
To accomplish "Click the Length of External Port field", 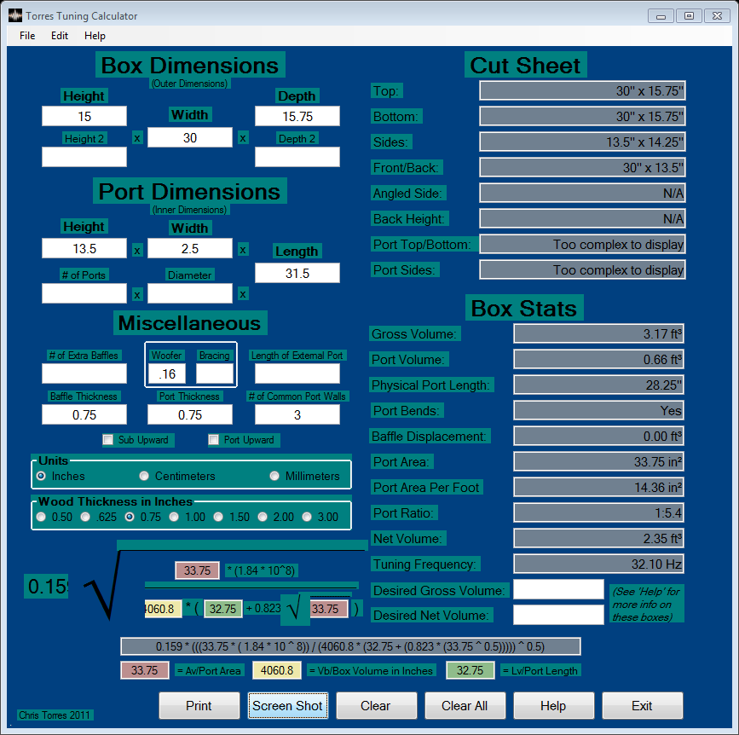I will 297,373.
